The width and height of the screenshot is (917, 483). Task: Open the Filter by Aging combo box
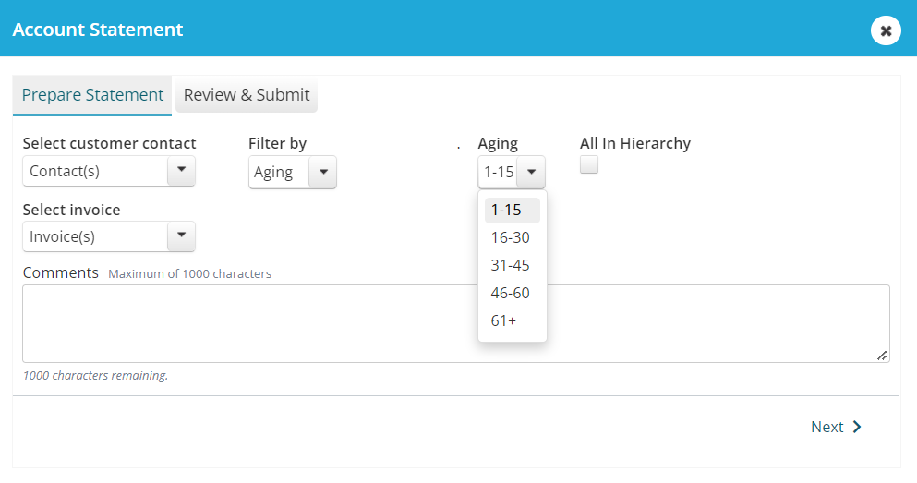click(x=293, y=172)
